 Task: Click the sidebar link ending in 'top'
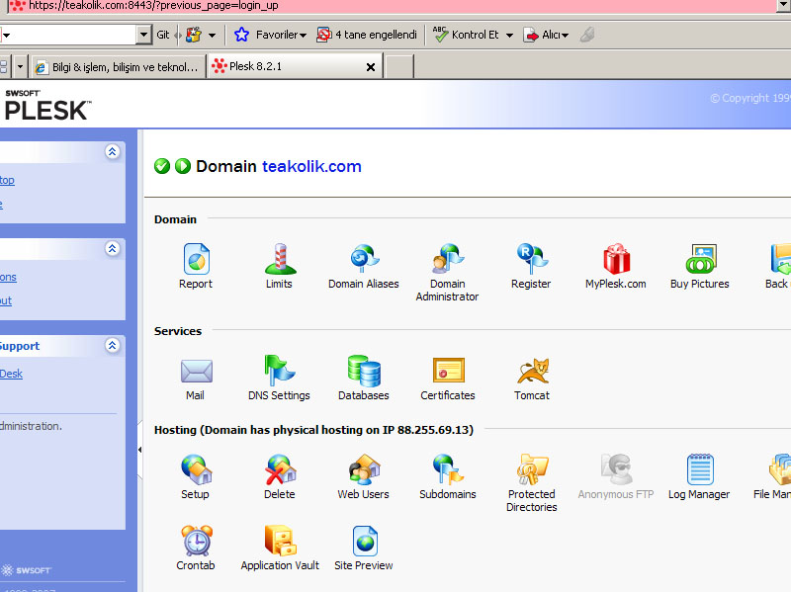(x=7, y=180)
